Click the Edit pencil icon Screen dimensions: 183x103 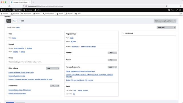click(x=177, y=10)
